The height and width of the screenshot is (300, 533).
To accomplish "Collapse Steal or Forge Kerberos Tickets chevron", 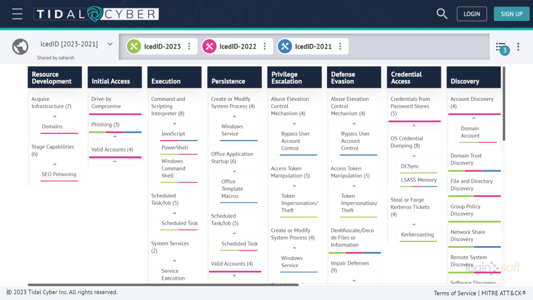I will pos(414,225).
